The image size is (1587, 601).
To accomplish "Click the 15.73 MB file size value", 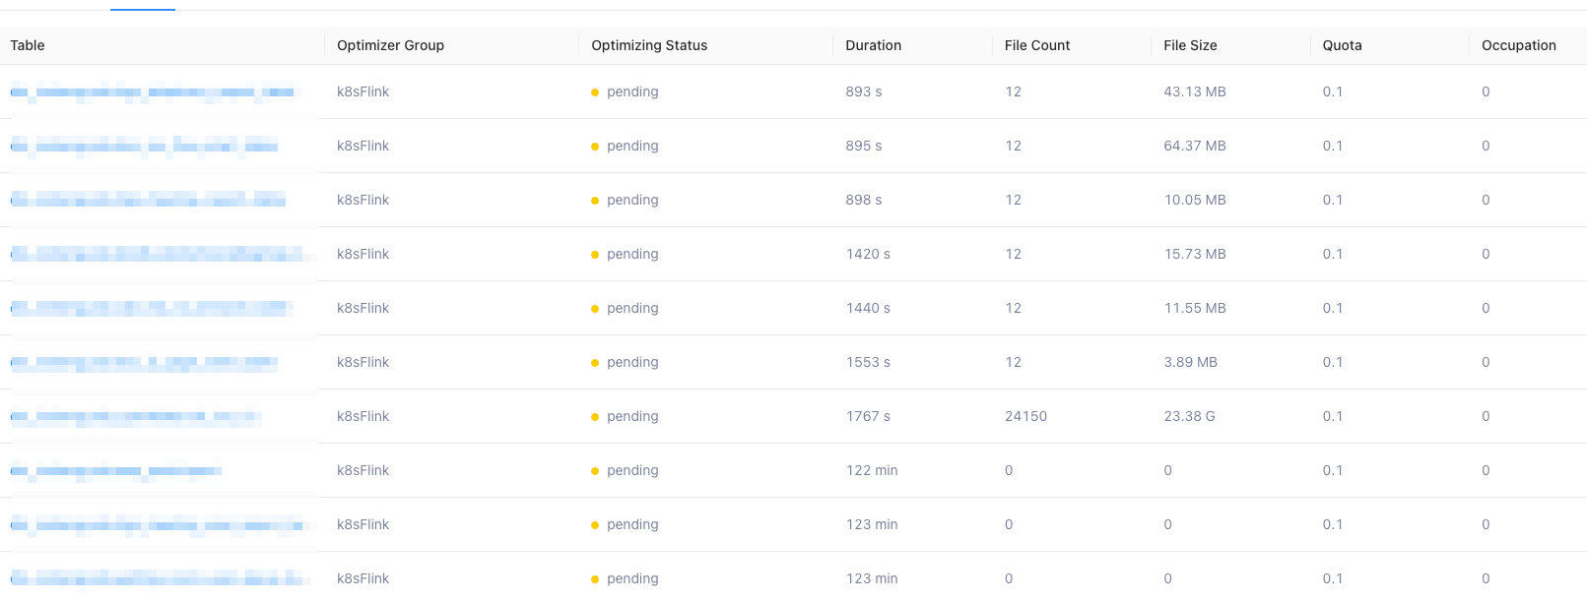I will point(1195,254).
